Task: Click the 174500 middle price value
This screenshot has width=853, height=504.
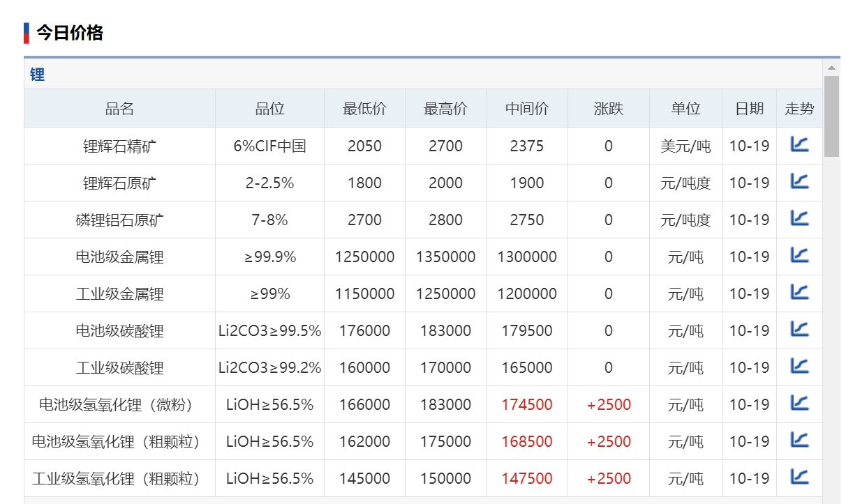Action: coord(527,405)
